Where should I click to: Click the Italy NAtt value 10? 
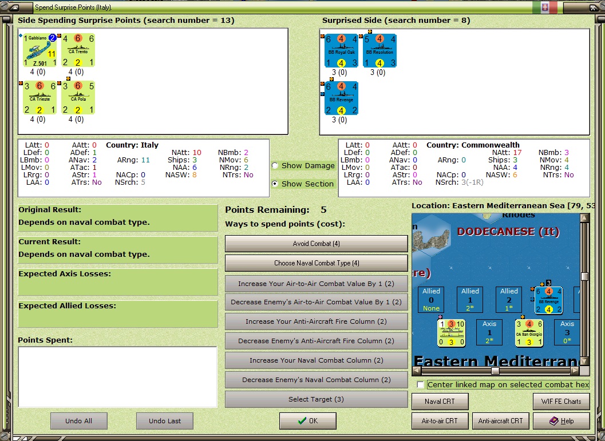tap(197, 153)
